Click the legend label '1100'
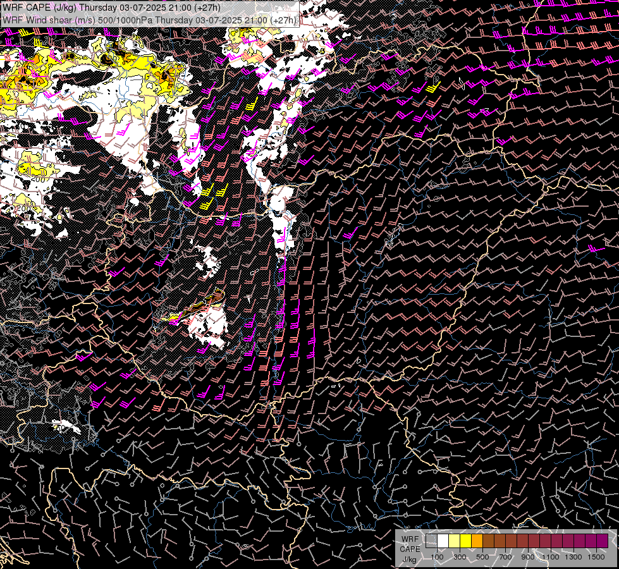 point(550,557)
